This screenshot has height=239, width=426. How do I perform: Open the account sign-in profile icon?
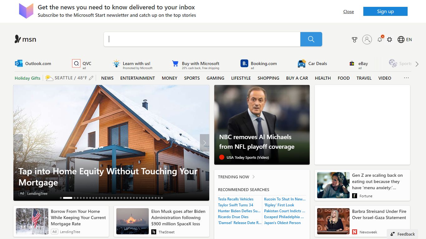367,40
